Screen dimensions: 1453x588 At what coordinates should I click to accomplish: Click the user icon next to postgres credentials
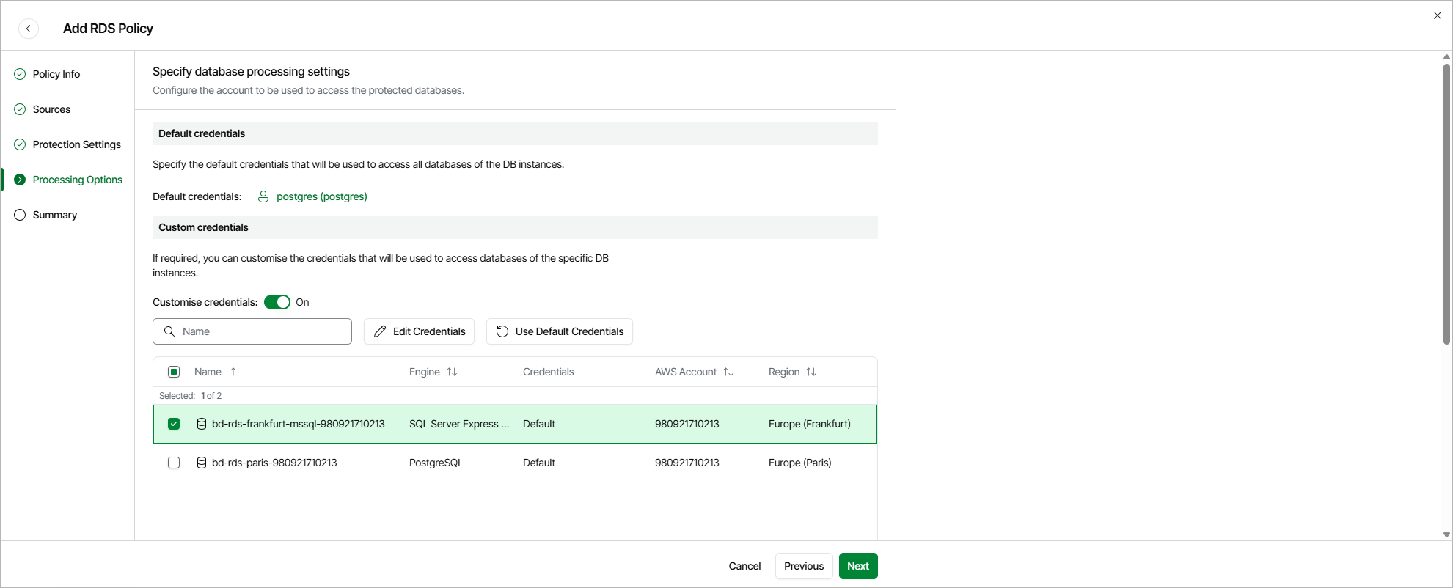click(263, 196)
